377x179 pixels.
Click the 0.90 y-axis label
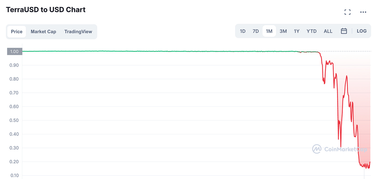pyautogui.click(x=14, y=65)
